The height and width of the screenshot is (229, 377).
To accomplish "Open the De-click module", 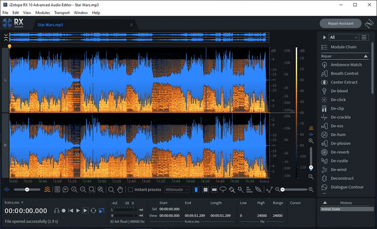I will 333,100.
